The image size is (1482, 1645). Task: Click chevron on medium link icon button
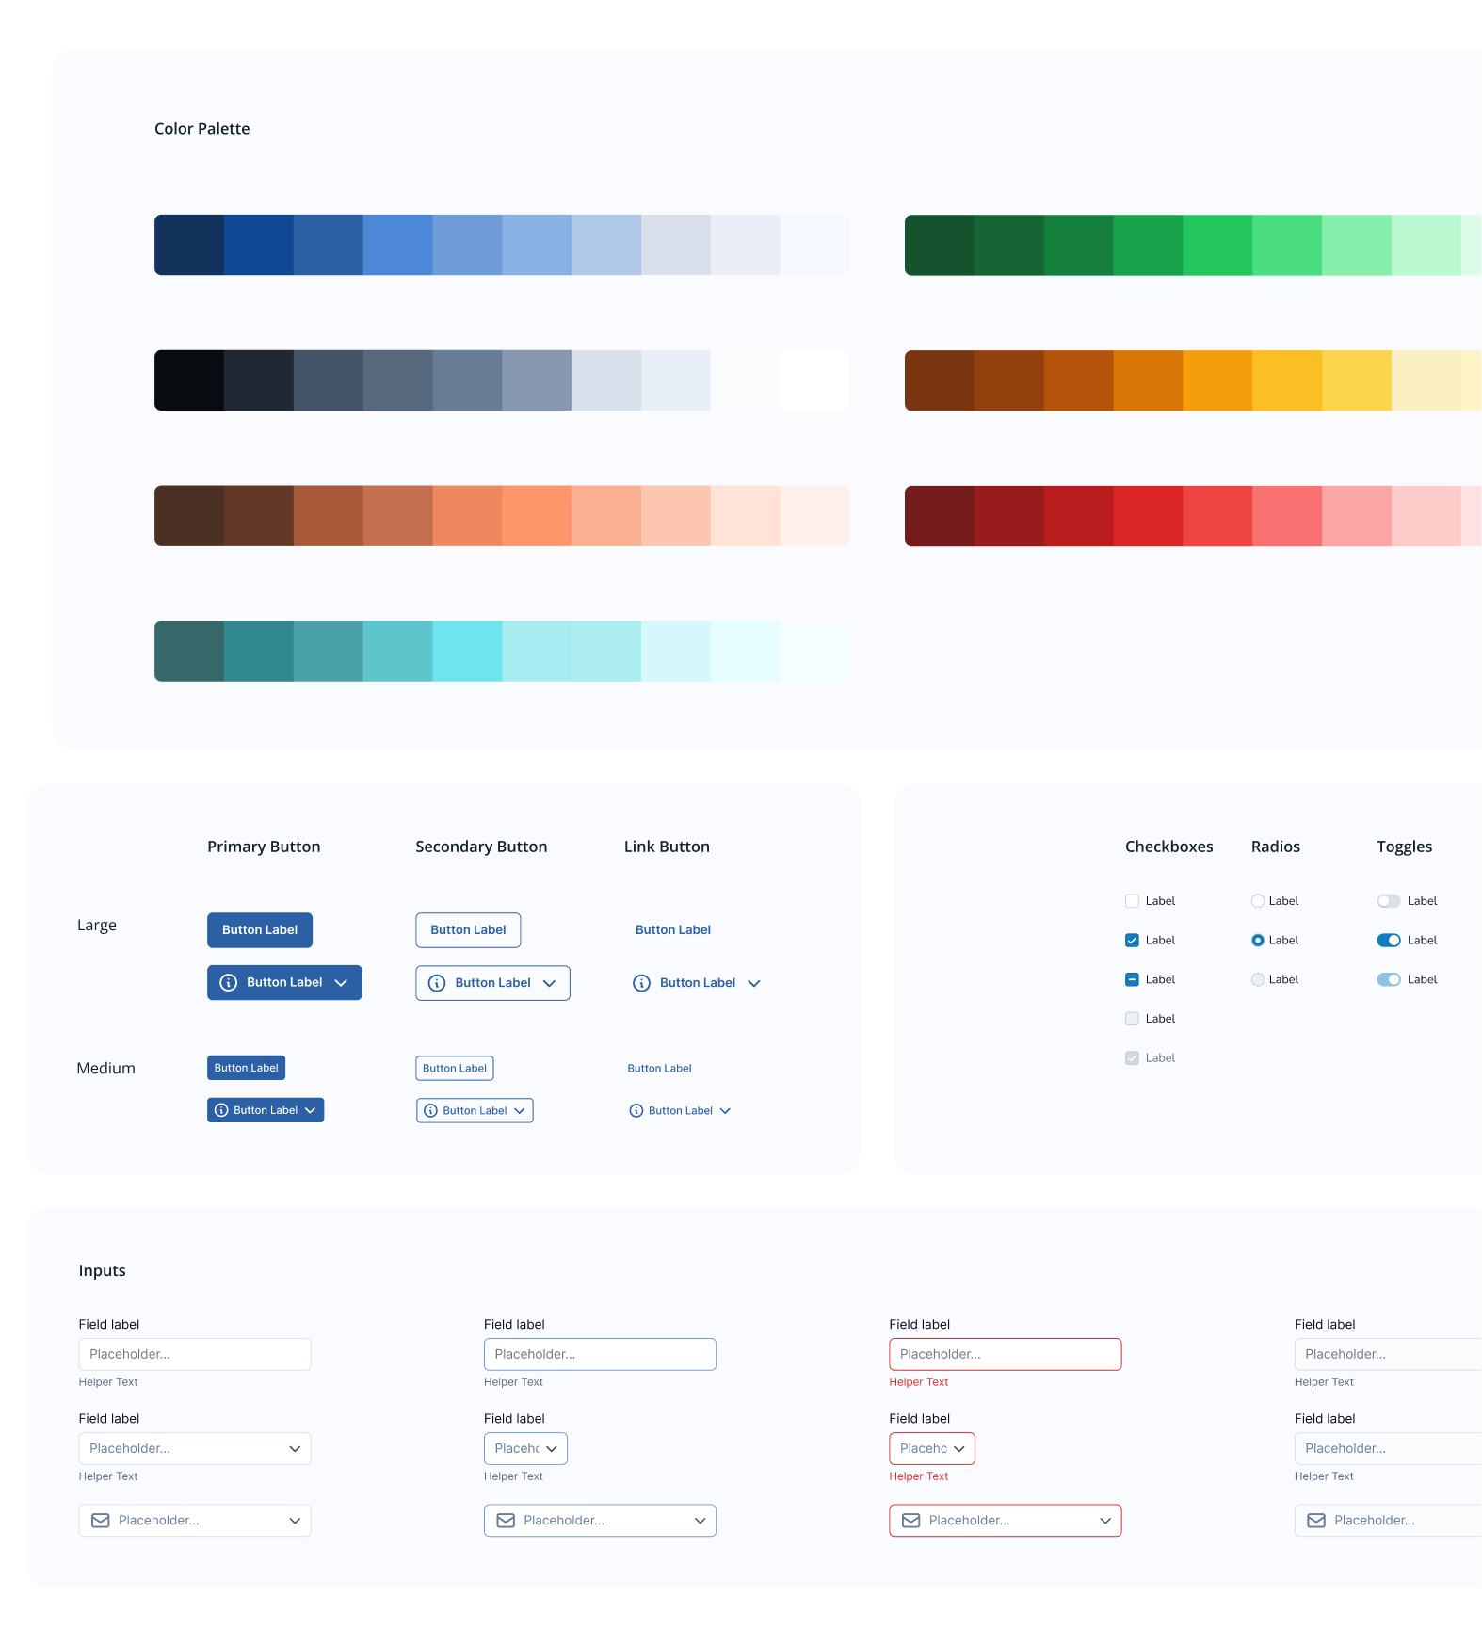pyautogui.click(x=725, y=1111)
